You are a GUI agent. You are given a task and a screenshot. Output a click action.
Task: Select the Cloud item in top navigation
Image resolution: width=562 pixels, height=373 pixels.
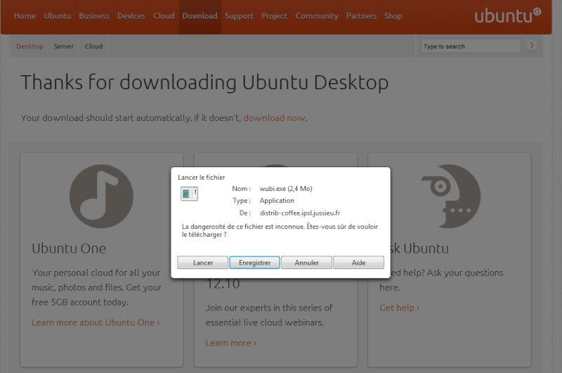pos(164,16)
